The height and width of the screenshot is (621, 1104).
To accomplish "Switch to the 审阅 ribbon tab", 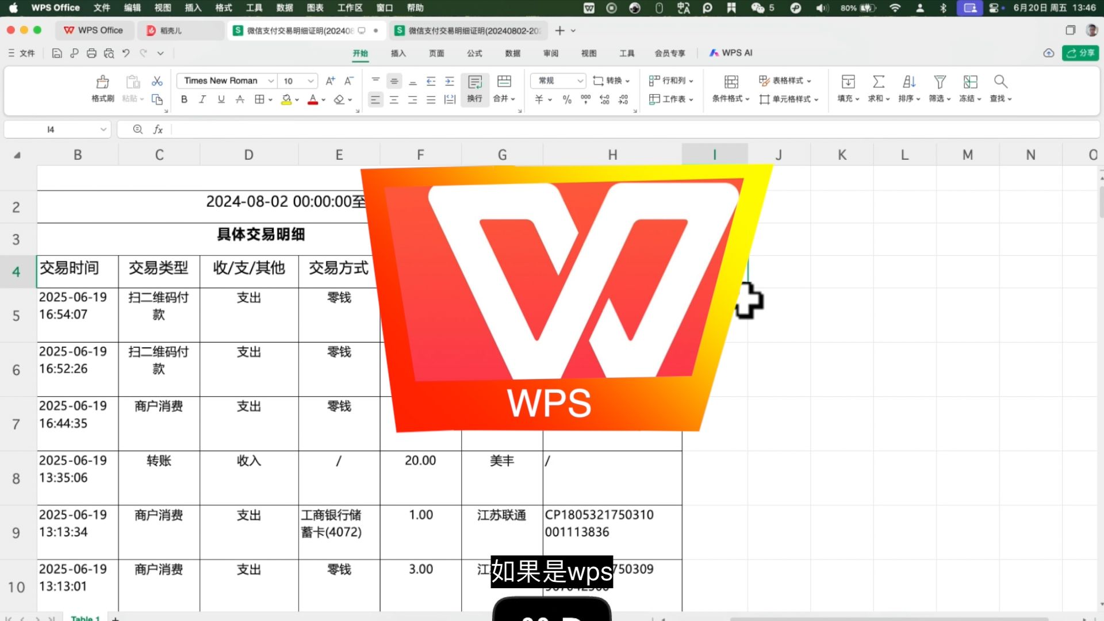I will [x=551, y=53].
